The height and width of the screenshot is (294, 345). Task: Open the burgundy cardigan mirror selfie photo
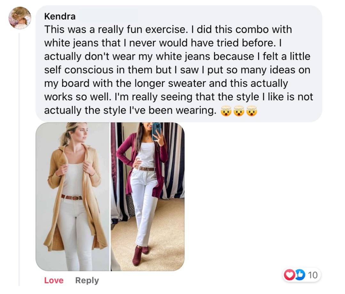point(148,197)
